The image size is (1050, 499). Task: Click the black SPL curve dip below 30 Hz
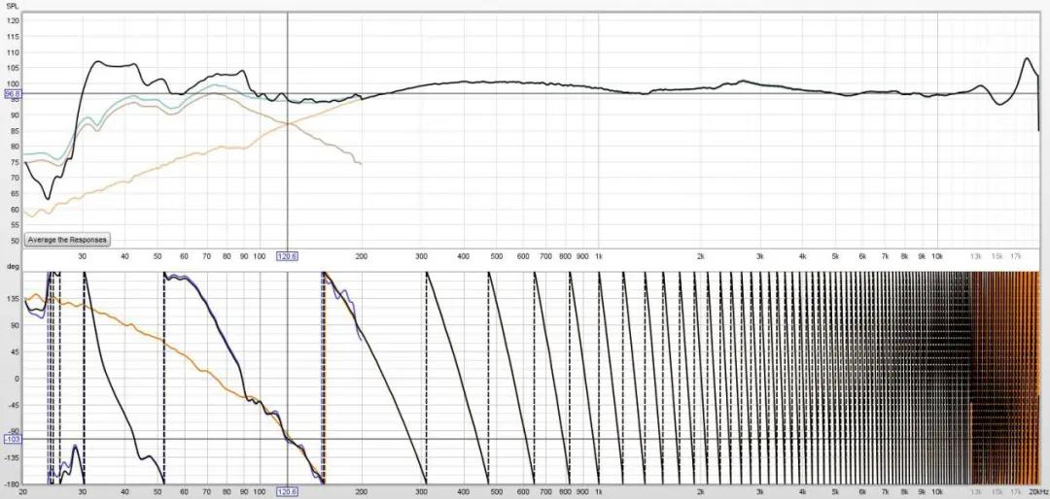coord(47,199)
